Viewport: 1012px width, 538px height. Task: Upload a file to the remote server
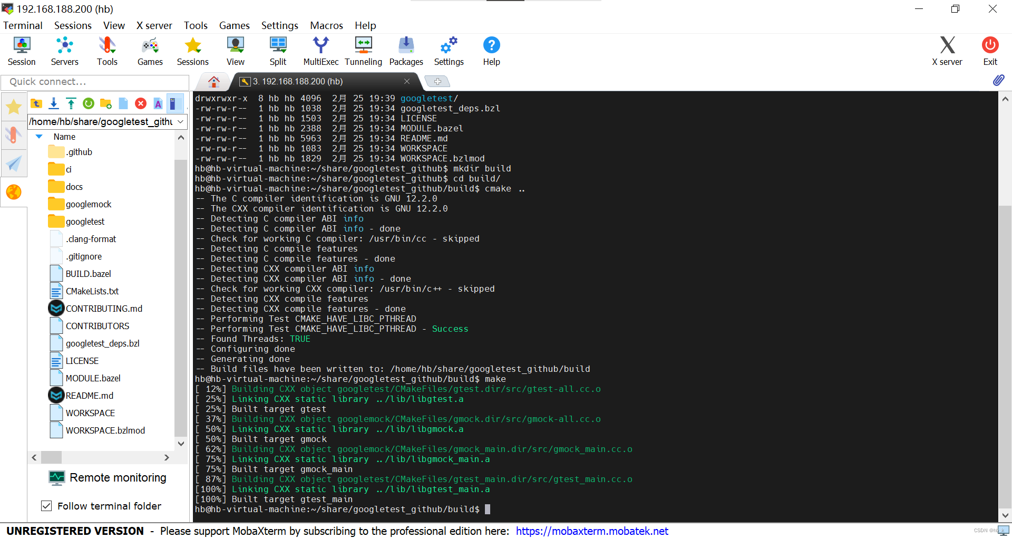pyautogui.click(x=71, y=103)
